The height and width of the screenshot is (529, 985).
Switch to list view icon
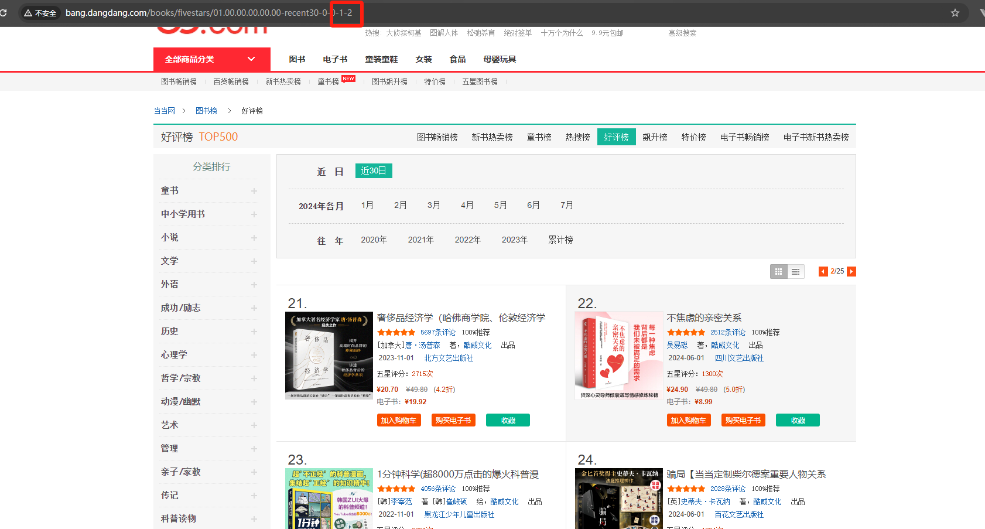(795, 271)
